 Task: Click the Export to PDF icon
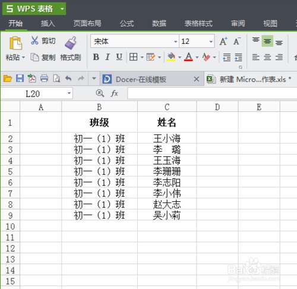point(32,79)
